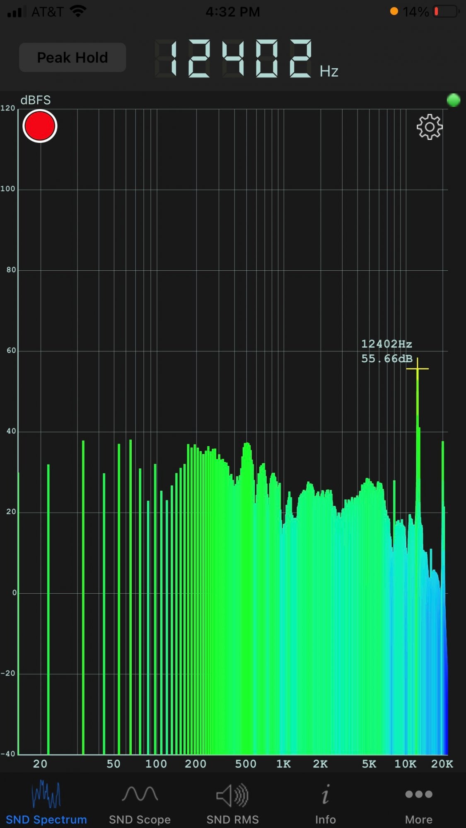
Task: Tap the green status indicator dot
Action: pyautogui.click(x=454, y=100)
